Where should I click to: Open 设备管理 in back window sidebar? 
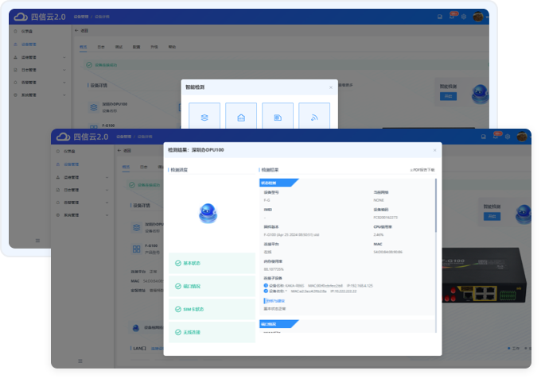click(29, 44)
